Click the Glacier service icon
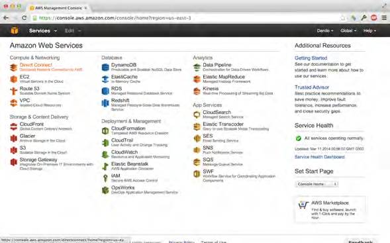Image resolution: width=390 pixels, height=243 pixels. (x=14, y=138)
